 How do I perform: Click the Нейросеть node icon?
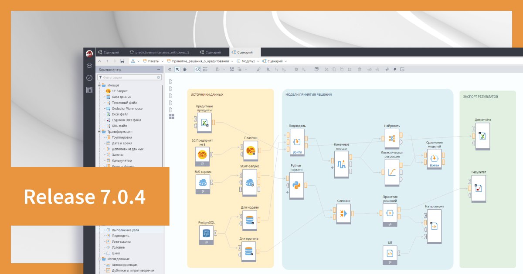(391, 139)
